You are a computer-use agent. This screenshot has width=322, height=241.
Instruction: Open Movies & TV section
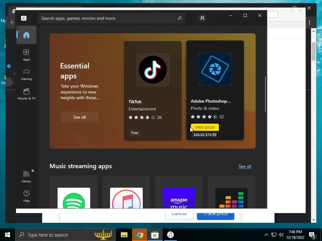coord(26,94)
